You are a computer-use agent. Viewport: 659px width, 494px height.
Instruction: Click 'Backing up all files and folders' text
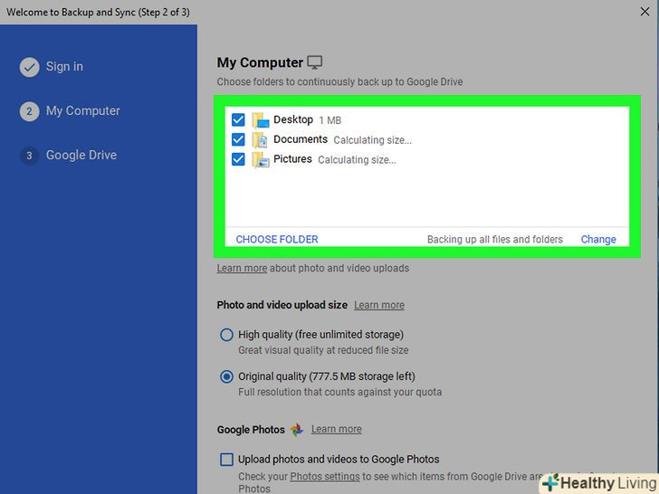coord(494,240)
